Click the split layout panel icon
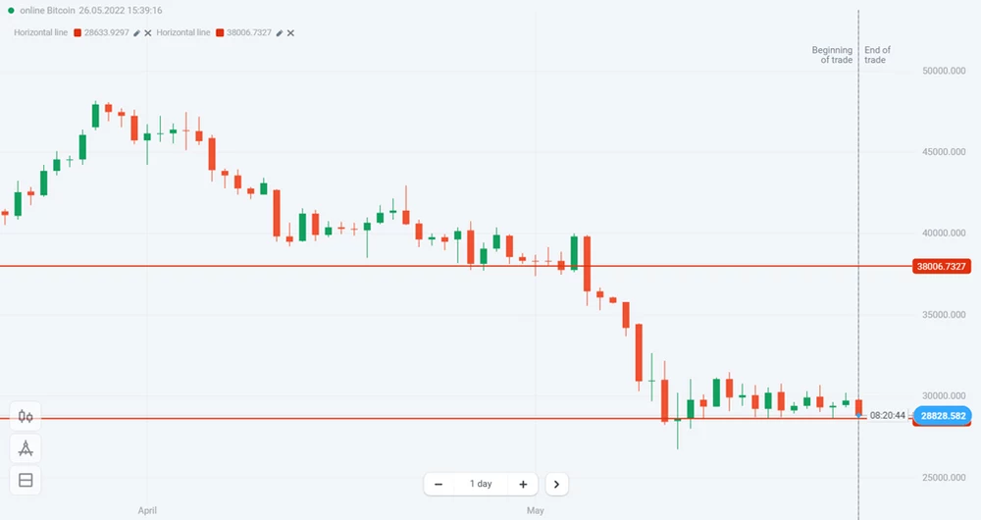This screenshot has height=520, width=981. [26, 481]
